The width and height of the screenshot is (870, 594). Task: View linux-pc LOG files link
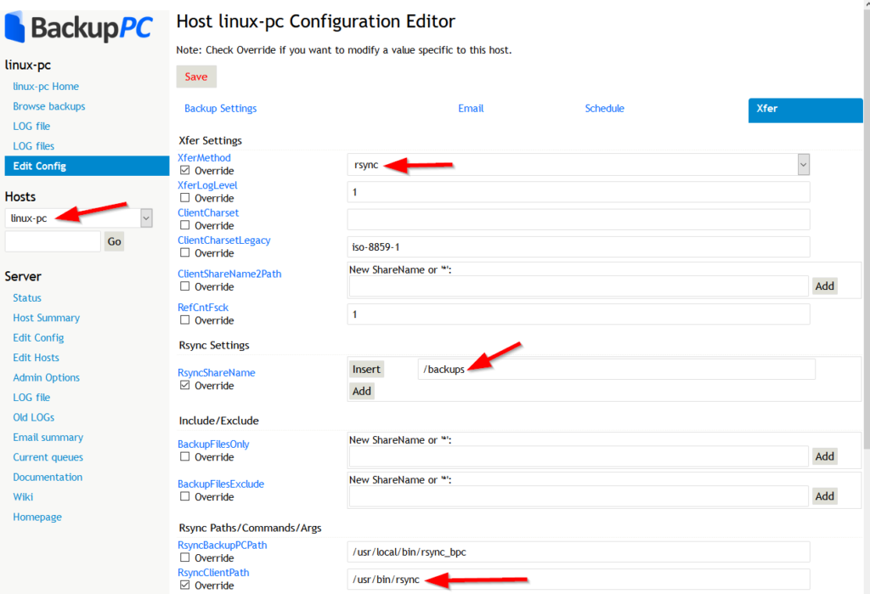point(33,146)
